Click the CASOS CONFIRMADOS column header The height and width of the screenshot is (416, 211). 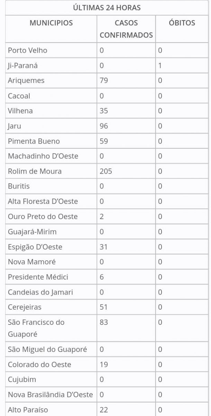click(x=126, y=29)
